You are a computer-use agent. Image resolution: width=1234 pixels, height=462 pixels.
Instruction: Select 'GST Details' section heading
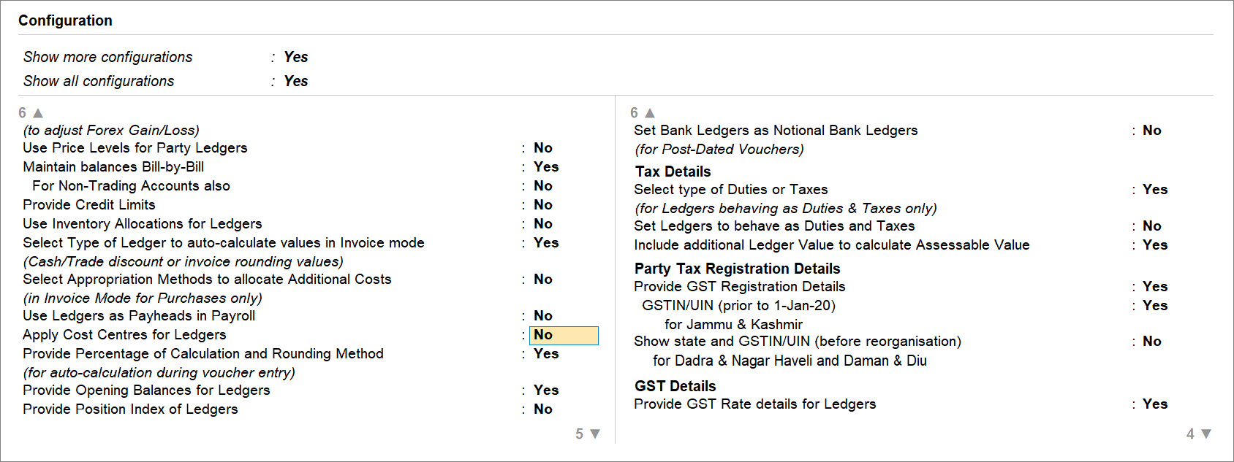click(x=675, y=386)
